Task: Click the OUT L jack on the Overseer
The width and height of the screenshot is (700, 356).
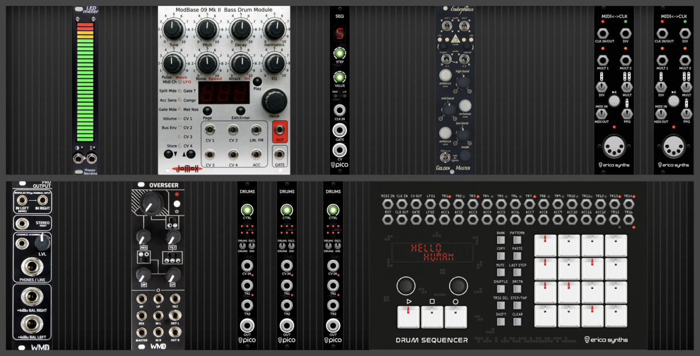Action: (x=174, y=316)
